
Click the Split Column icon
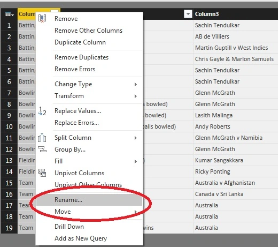point(42,138)
